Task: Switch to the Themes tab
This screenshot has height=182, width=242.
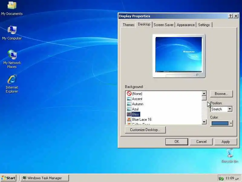Action: click(x=129, y=25)
